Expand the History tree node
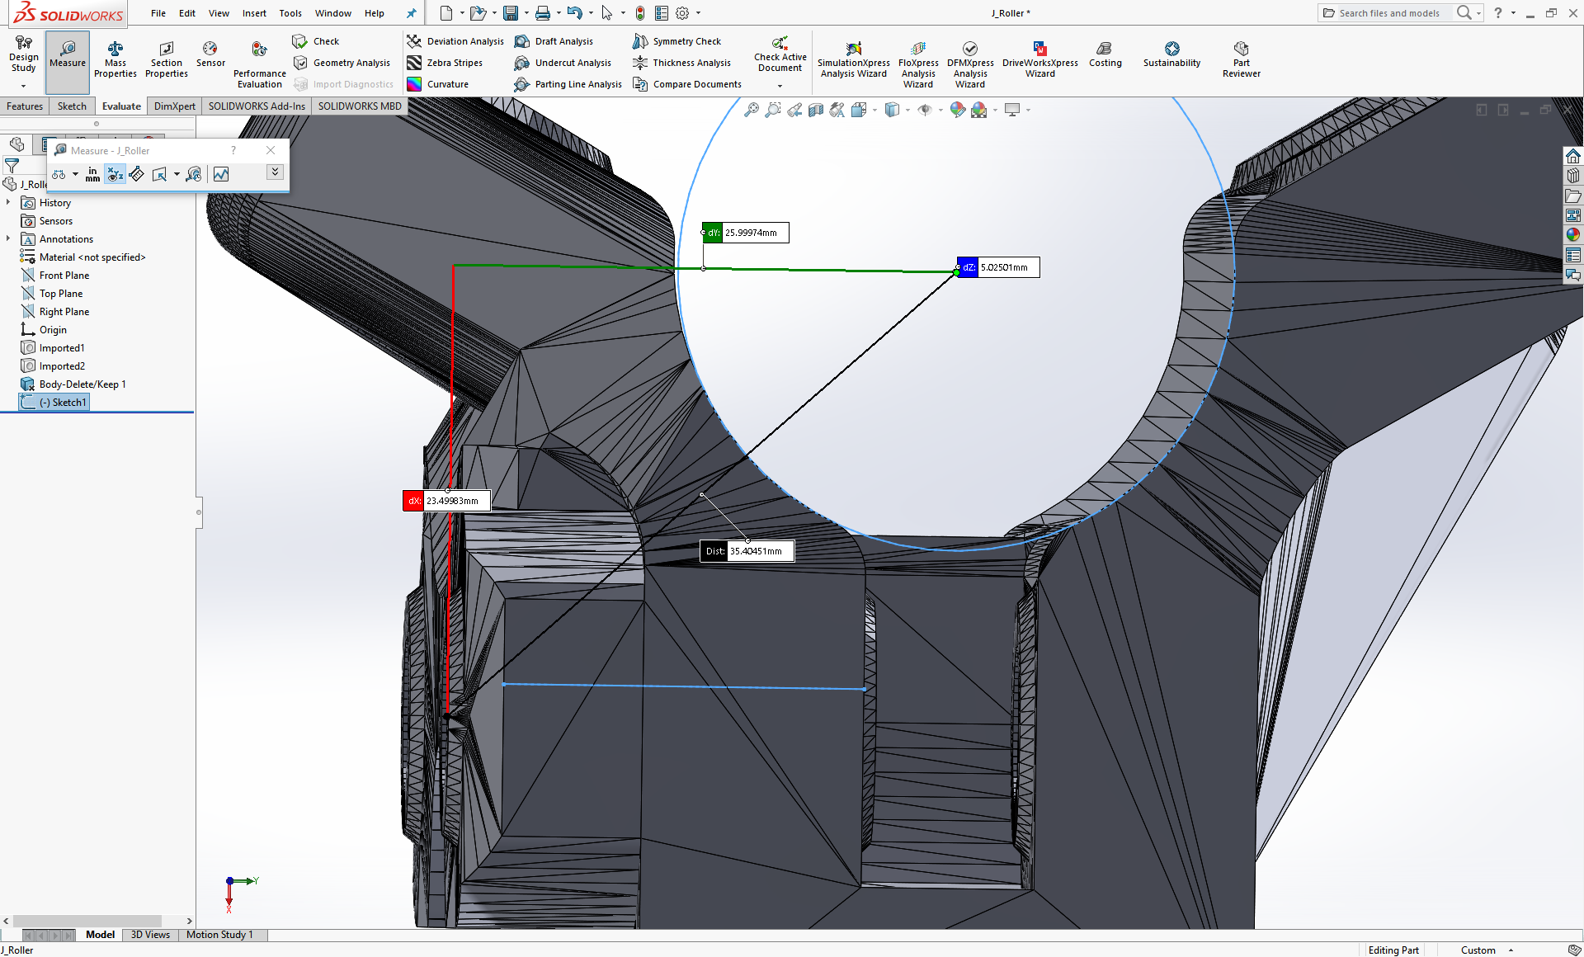This screenshot has width=1584, height=957. (x=8, y=202)
